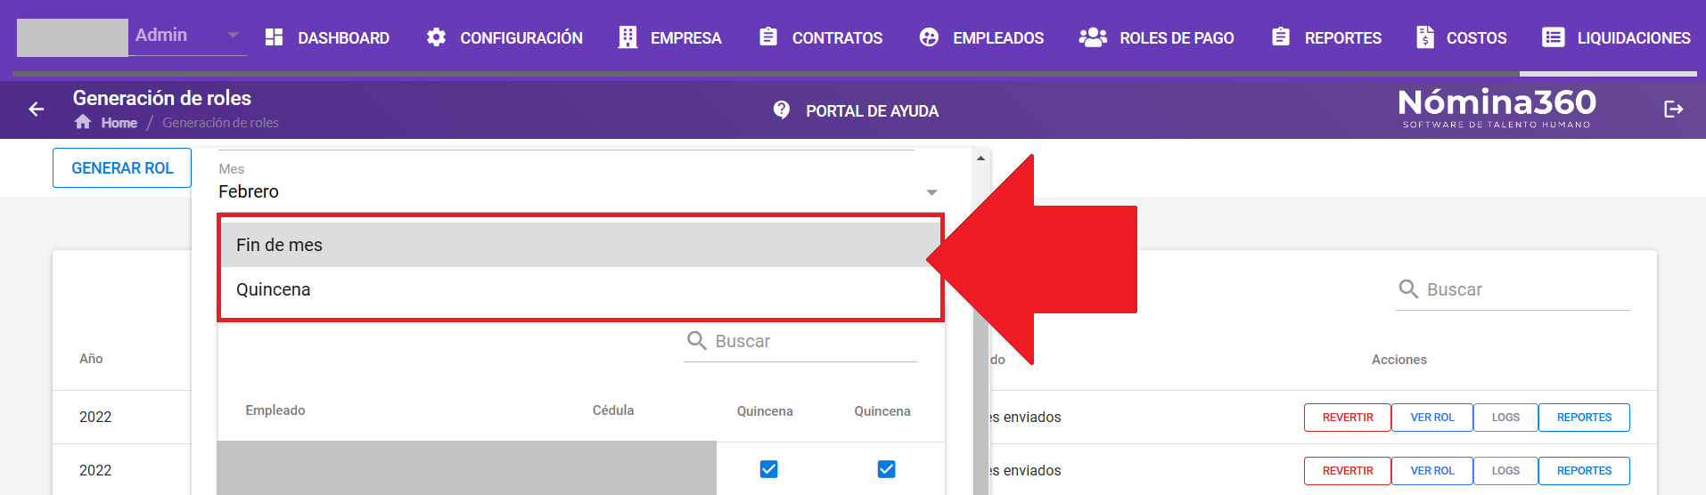This screenshot has width=1706, height=495.
Task: Click the Home house icon in breadcrumb
Action: pos(83,122)
